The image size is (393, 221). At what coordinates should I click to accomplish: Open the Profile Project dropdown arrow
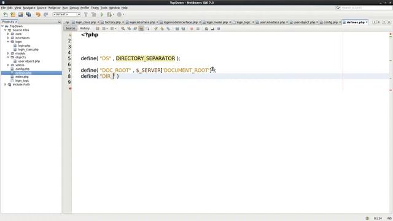(123, 15)
